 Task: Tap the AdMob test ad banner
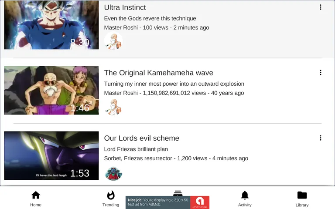(x=167, y=202)
